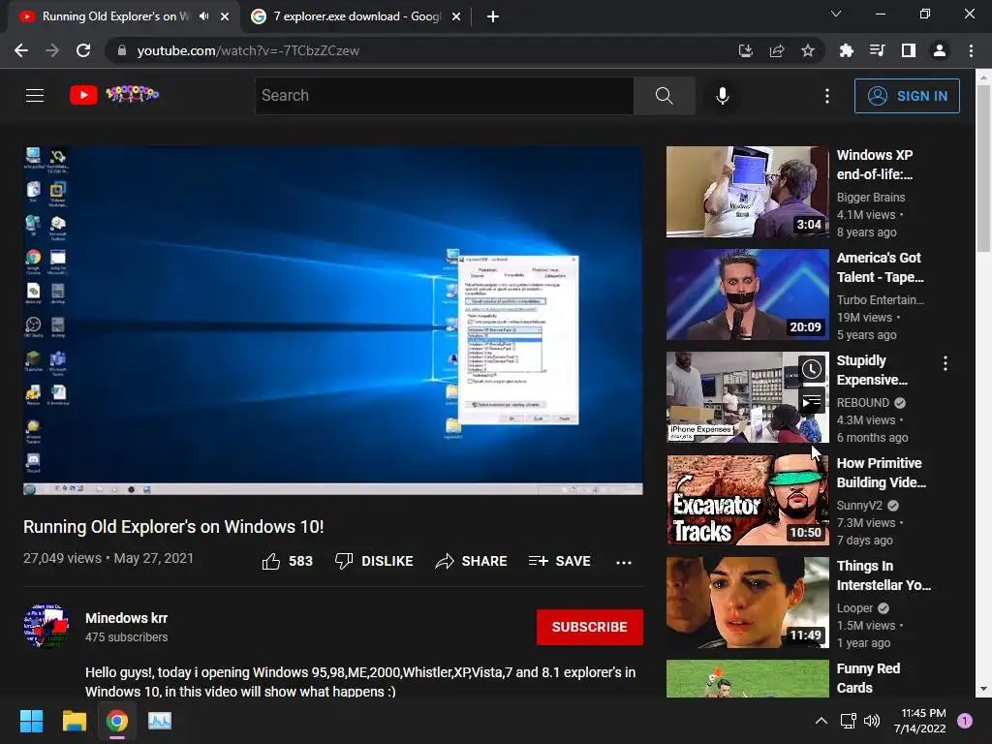Open the YouTube guide hamburger menu
Image resolution: width=992 pixels, height=744 pixels.
click(35, 96)
